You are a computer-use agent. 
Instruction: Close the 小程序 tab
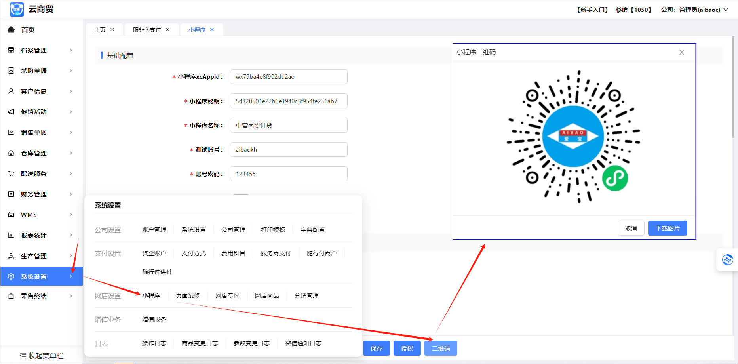point(212,30)
